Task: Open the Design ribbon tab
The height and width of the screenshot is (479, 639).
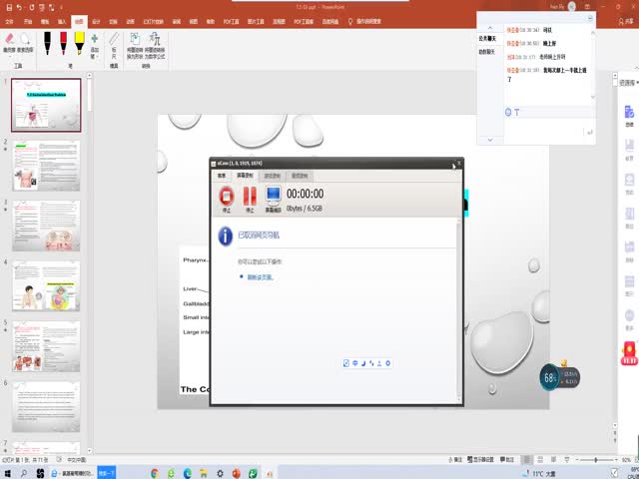Action: [x=95, y=20]
